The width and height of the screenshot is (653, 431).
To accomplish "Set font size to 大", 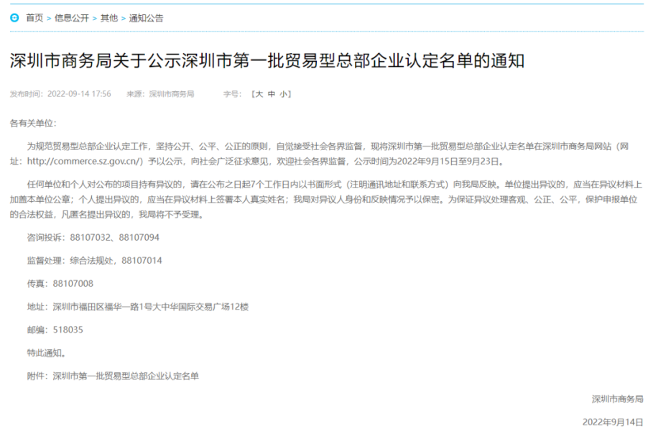I will click(x=259, y=94).
